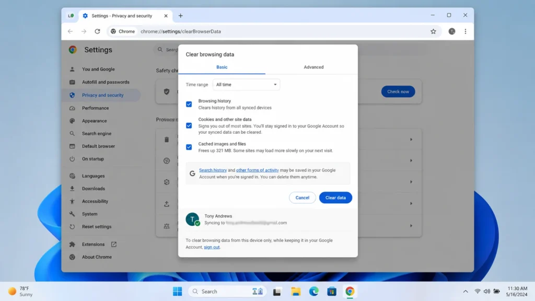535x301 pixels.
Task: Click the Chrome icon in the taskbar
Action: (x=350, y=292)
